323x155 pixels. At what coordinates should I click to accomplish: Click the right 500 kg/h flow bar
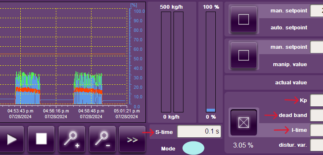coord(178,62)
